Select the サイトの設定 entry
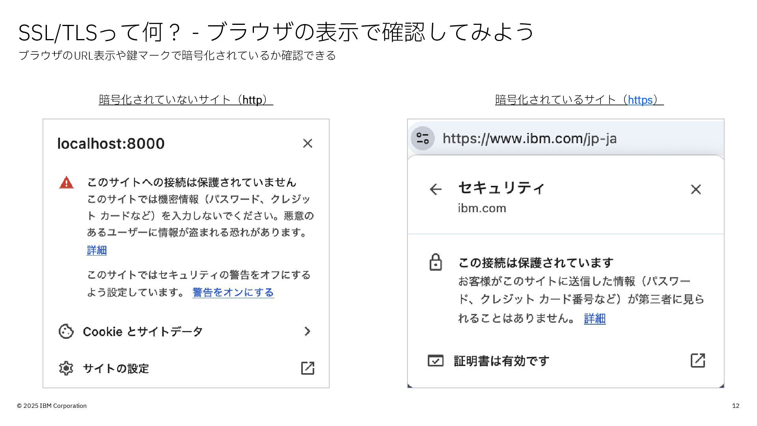 point(116,368)
